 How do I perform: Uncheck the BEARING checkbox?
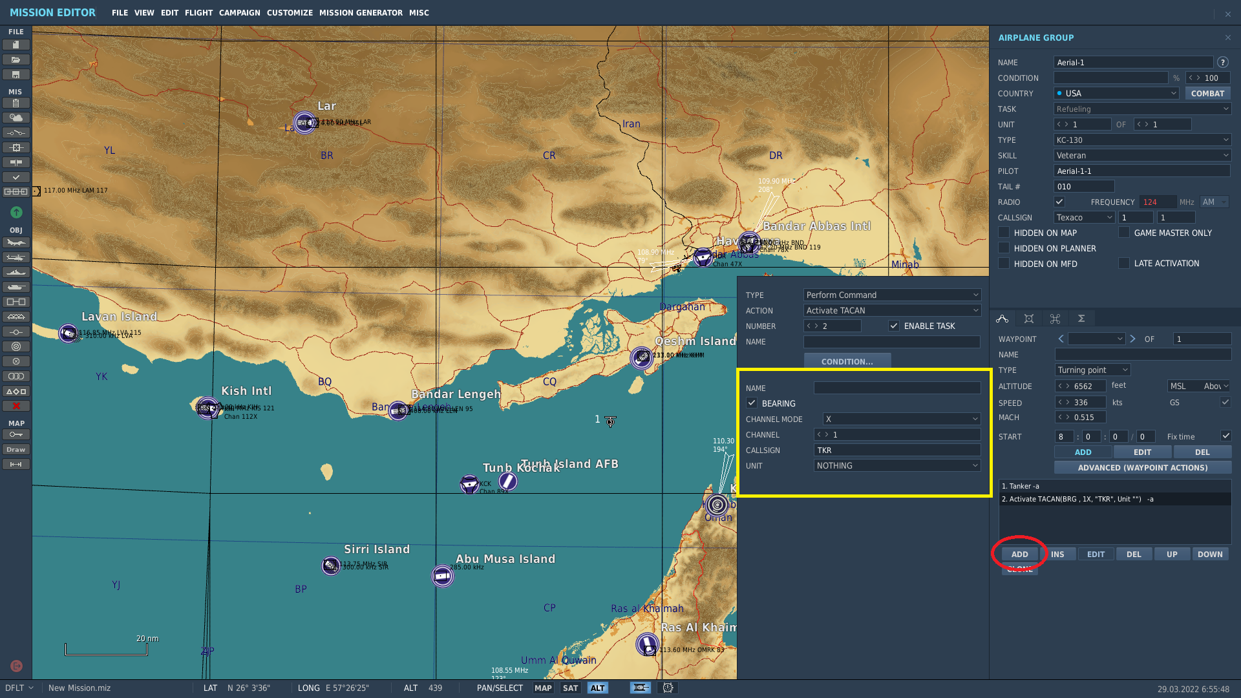click(x=752, y=403)
